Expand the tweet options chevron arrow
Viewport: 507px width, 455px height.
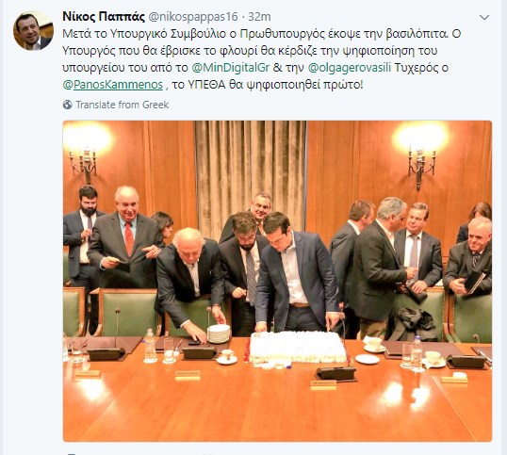(484, 18)
